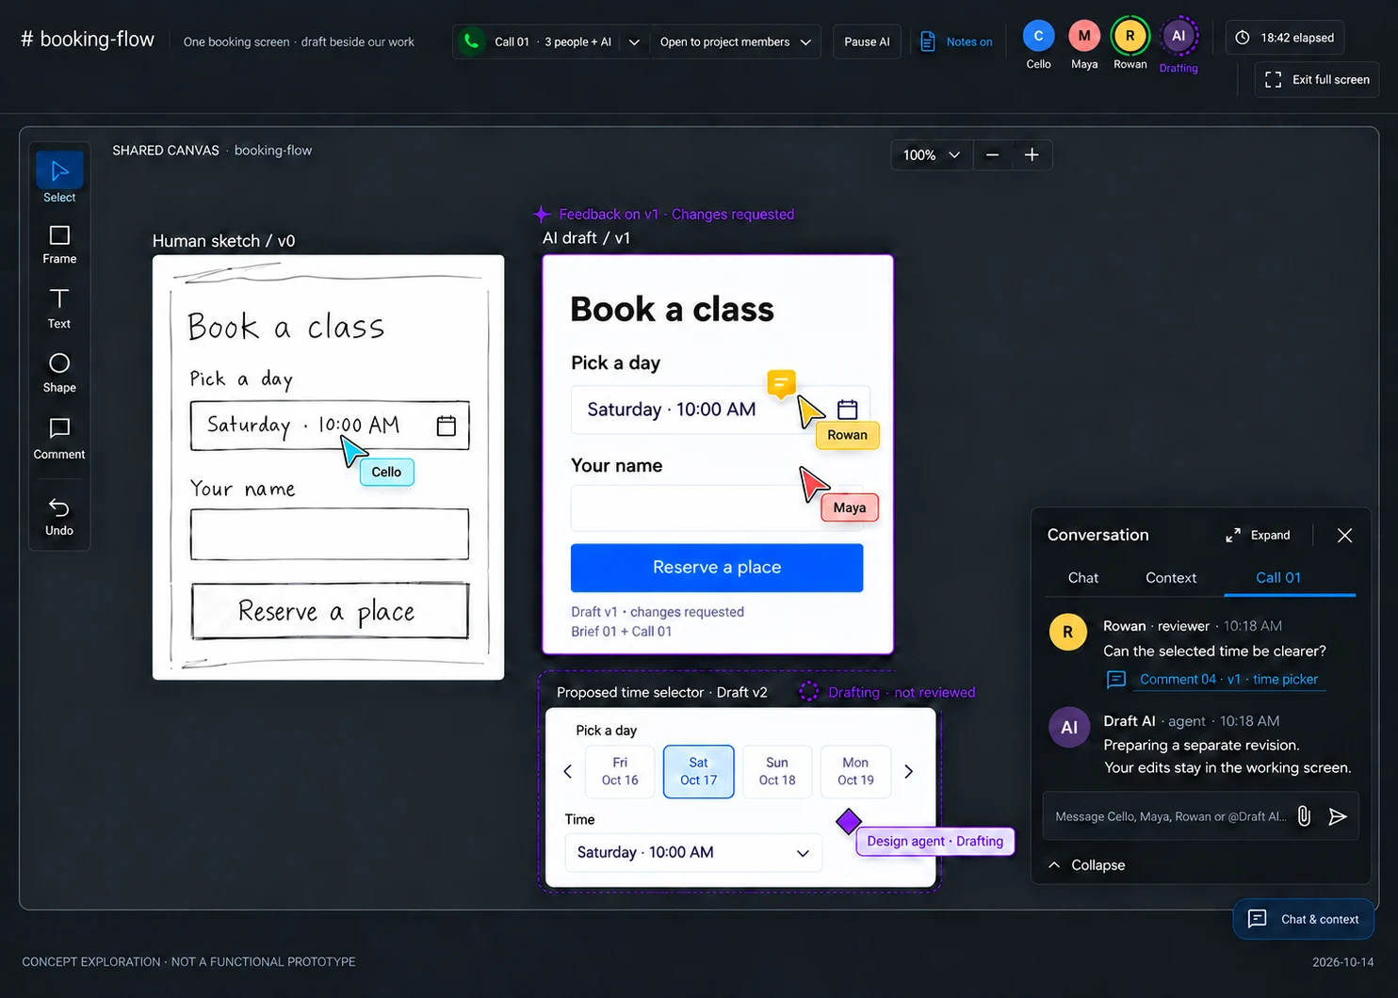This screenshot has height=998, width=1398.
Task: Choose the Frame tool
Action: tap(59, 244)
